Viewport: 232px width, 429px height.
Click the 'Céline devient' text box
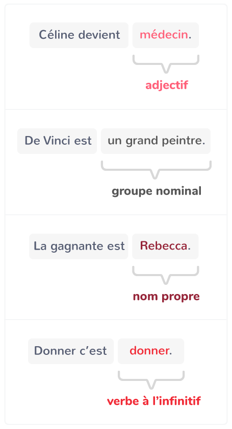[x=79, y=35]
